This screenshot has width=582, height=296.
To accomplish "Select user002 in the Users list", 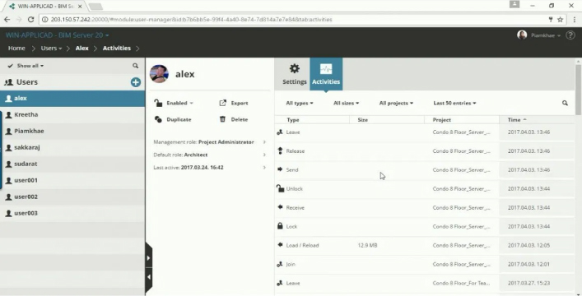I will click(72, 197).
